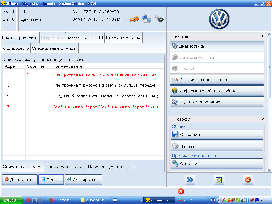
Task: Switch to MT Pro taskbar item
Action: click(x=192, y=200)
